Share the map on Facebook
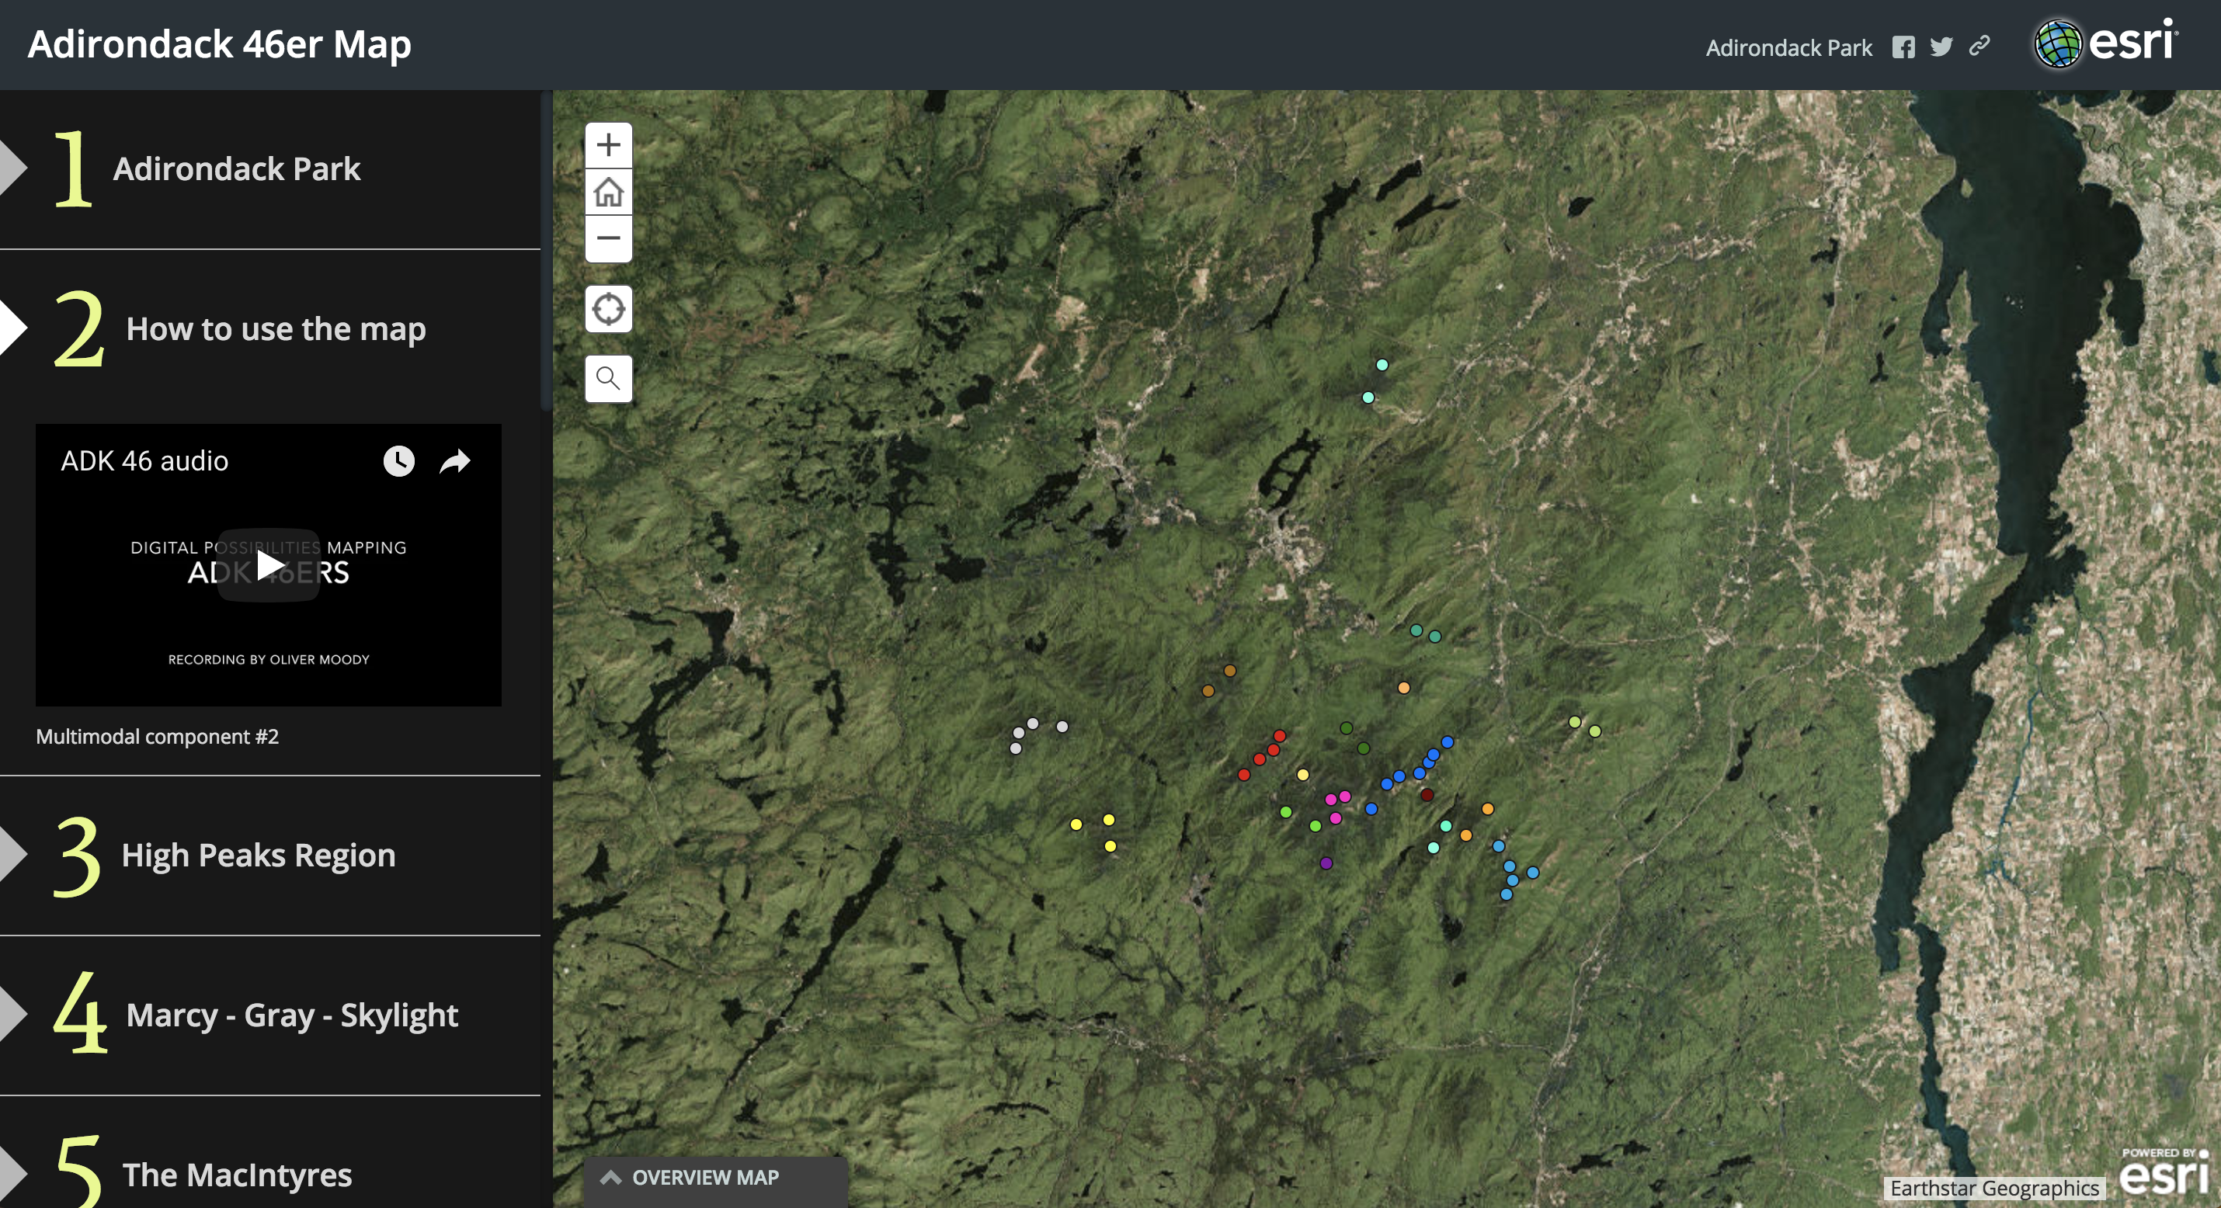2221x1208 pixels. click(1903, 47)
